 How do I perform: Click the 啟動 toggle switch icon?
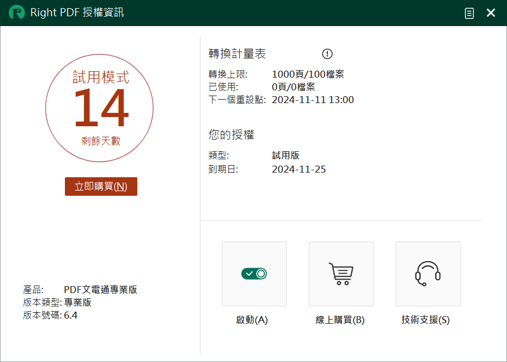point(254,273)
